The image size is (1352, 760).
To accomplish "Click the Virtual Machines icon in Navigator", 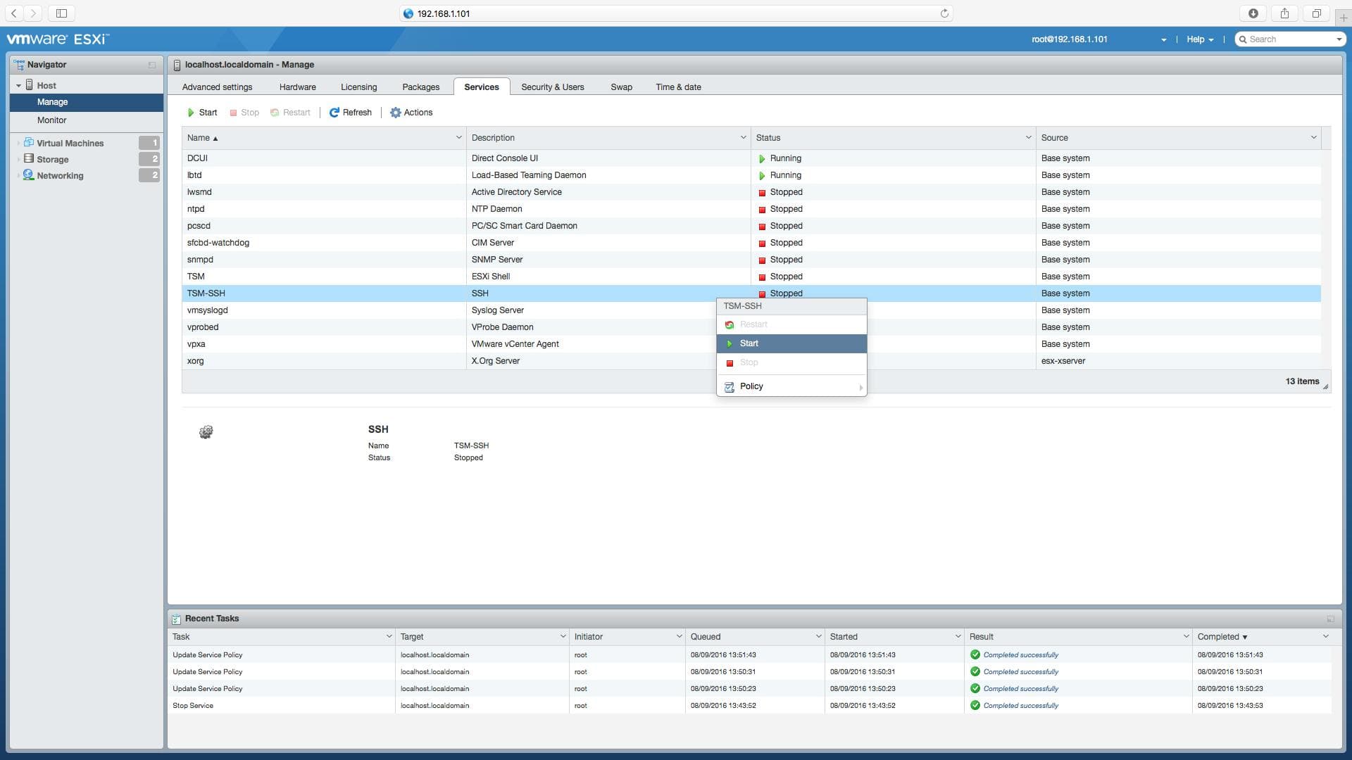I will 28,143.
